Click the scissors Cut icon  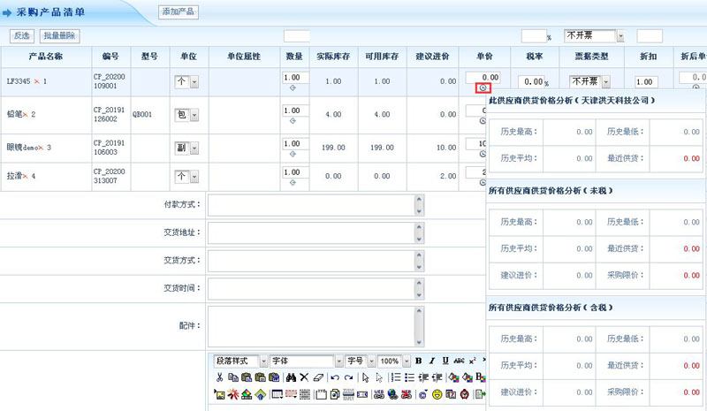click(219, 377)
